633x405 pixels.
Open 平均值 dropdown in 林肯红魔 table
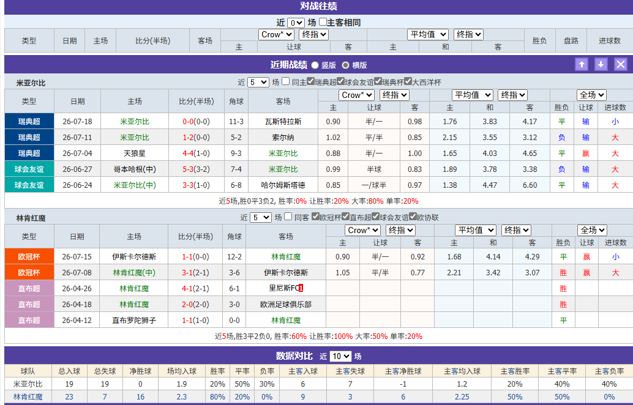click(x=476, y=230)
